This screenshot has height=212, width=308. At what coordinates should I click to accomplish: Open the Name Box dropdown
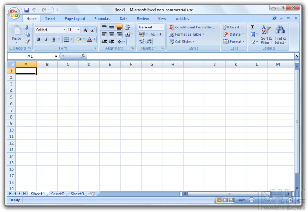56,56
